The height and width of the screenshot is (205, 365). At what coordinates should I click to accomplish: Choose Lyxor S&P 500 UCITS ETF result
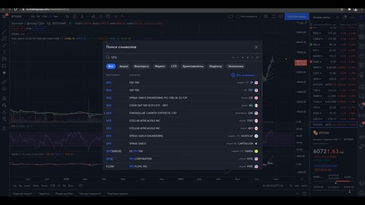(x=182, y=105)
